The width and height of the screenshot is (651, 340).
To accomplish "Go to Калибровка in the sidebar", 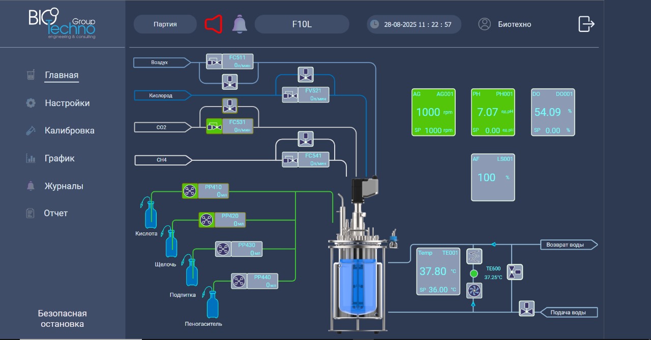I will (70, 130).
